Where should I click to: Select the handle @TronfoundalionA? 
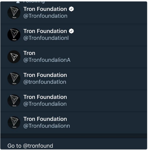(47, 60)
